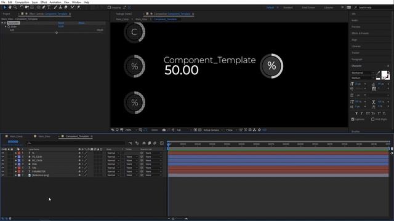Select the Puppet Pin tool
The image size is (394, 221).
tap(78, 7)
